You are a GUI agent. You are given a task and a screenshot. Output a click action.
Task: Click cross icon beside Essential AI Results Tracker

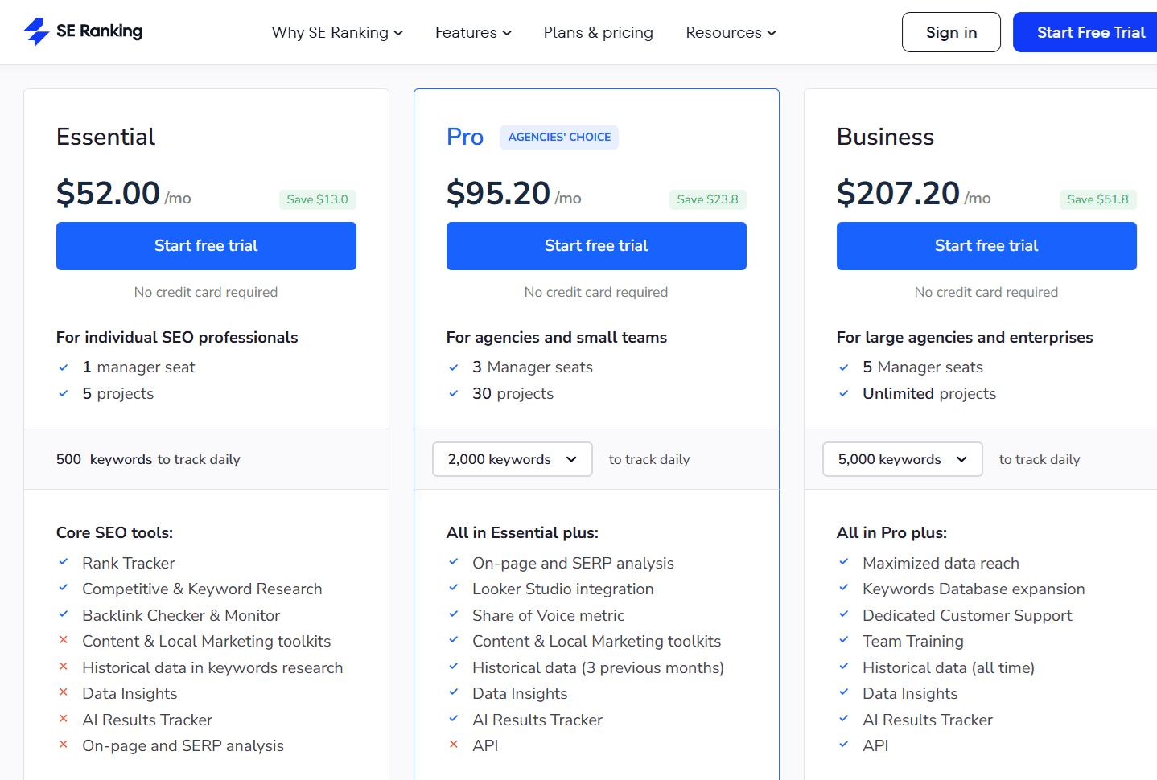[x=63, y=719]
